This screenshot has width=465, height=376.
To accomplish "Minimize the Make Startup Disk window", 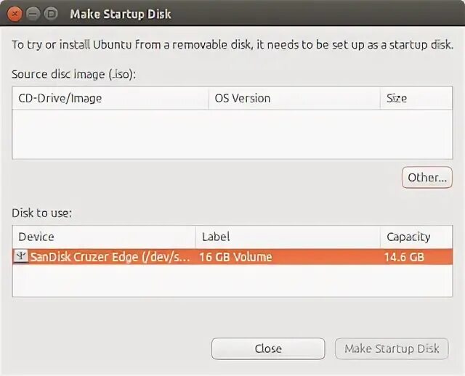I will [x=33, y=14].
